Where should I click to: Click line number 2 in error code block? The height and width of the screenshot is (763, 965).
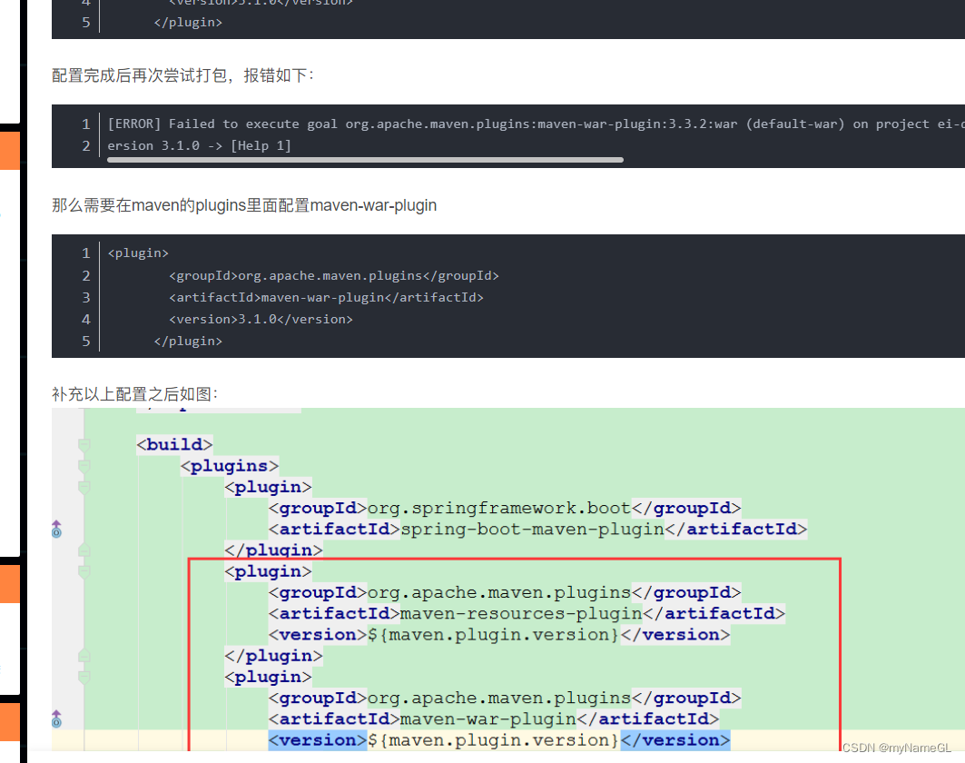[86, 146]
